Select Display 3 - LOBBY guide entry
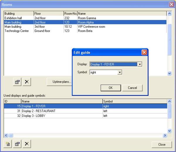Screen dimensions: 176x152 point(59,115)
